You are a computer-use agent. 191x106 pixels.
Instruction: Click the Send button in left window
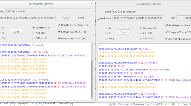[x=16, y=32]
